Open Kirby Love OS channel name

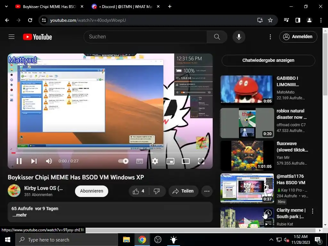pos(44,188)
